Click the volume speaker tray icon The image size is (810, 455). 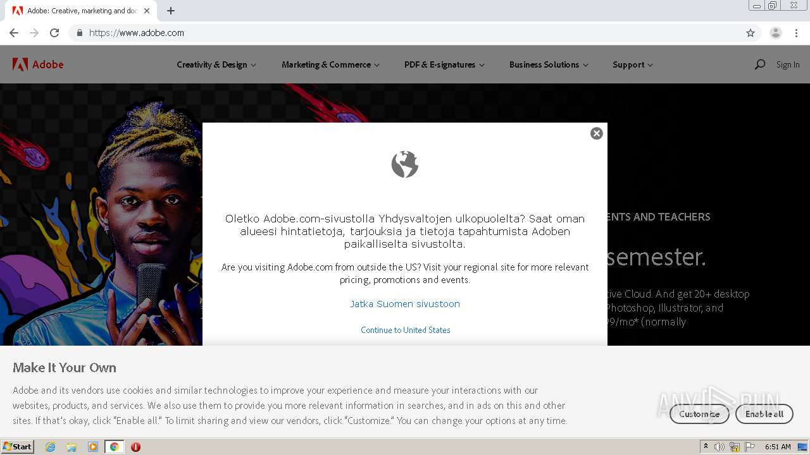(720, 447)
